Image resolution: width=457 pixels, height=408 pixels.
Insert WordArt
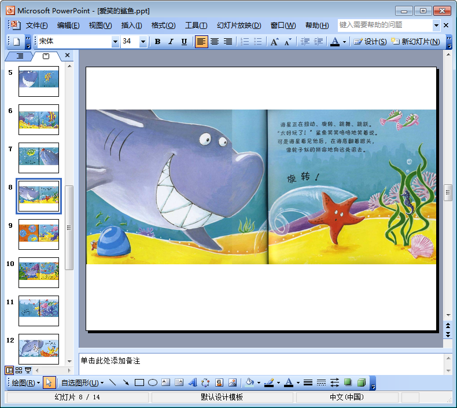[x=193, y=382]
